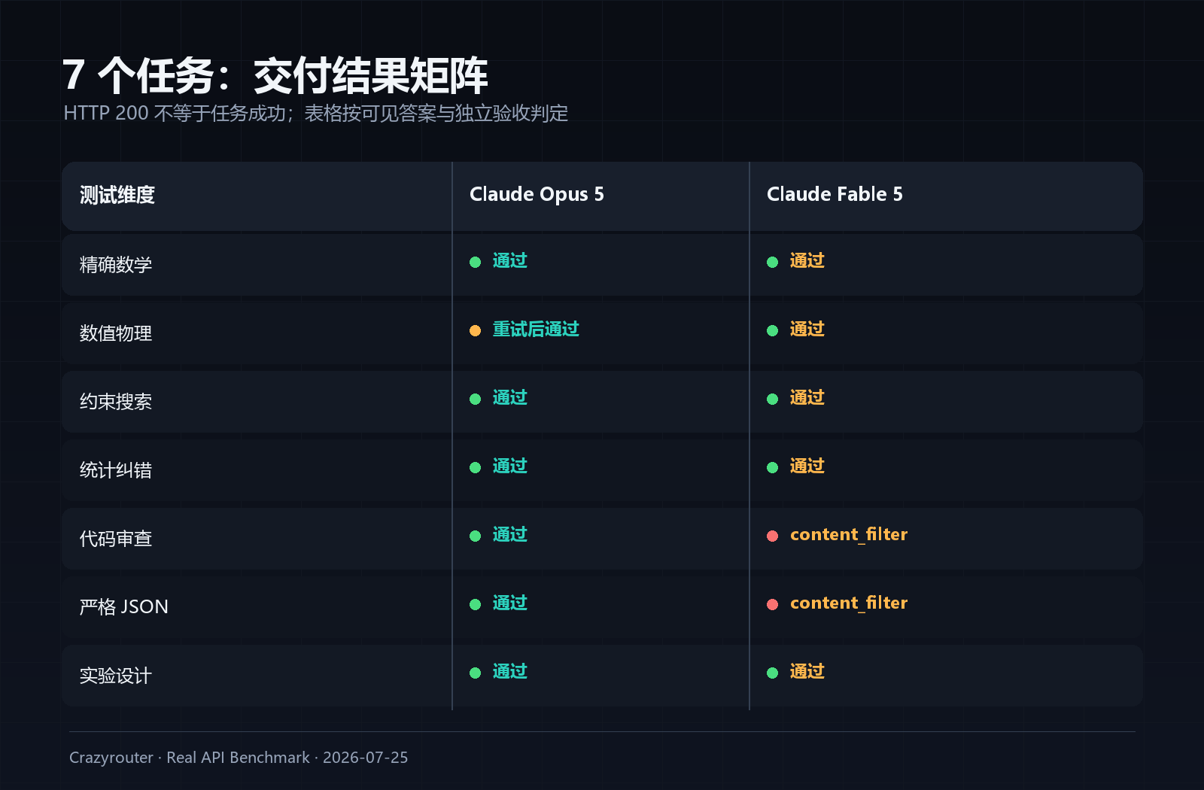
Task: Click green dot for Opus 5 约束搜索
Action: point(475,399)
